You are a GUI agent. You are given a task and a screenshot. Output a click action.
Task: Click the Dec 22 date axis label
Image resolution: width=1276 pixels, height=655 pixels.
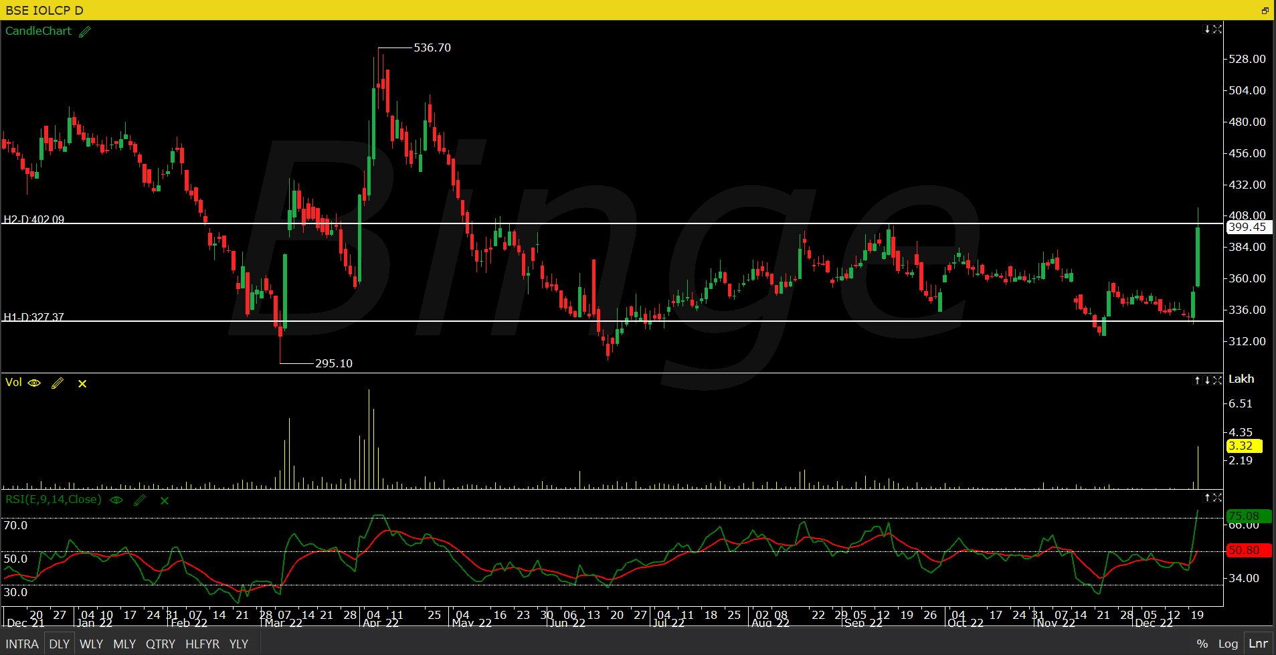pos(1154,623)
